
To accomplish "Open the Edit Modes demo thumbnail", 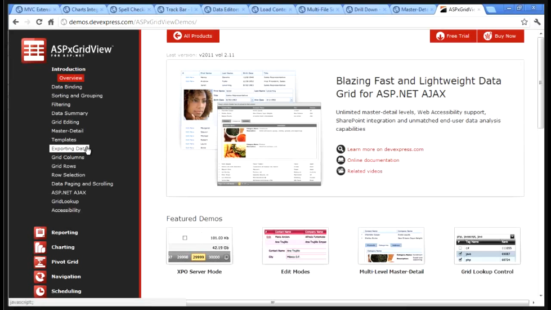I will tap(295, 246).
